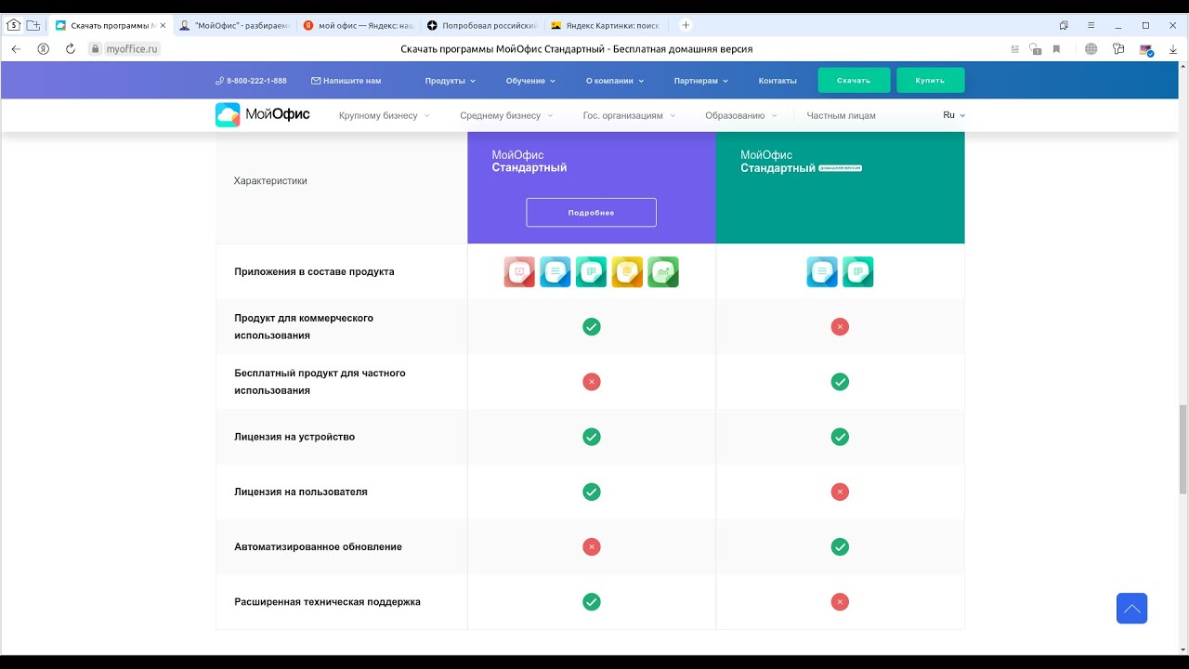This screenshot has width=1189, height=669.
Task: Click the Yandex home button in toolbar
Action: tap(44, 49)
